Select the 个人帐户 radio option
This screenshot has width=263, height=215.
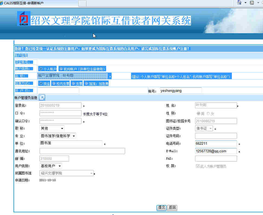[x=41, y=69]
